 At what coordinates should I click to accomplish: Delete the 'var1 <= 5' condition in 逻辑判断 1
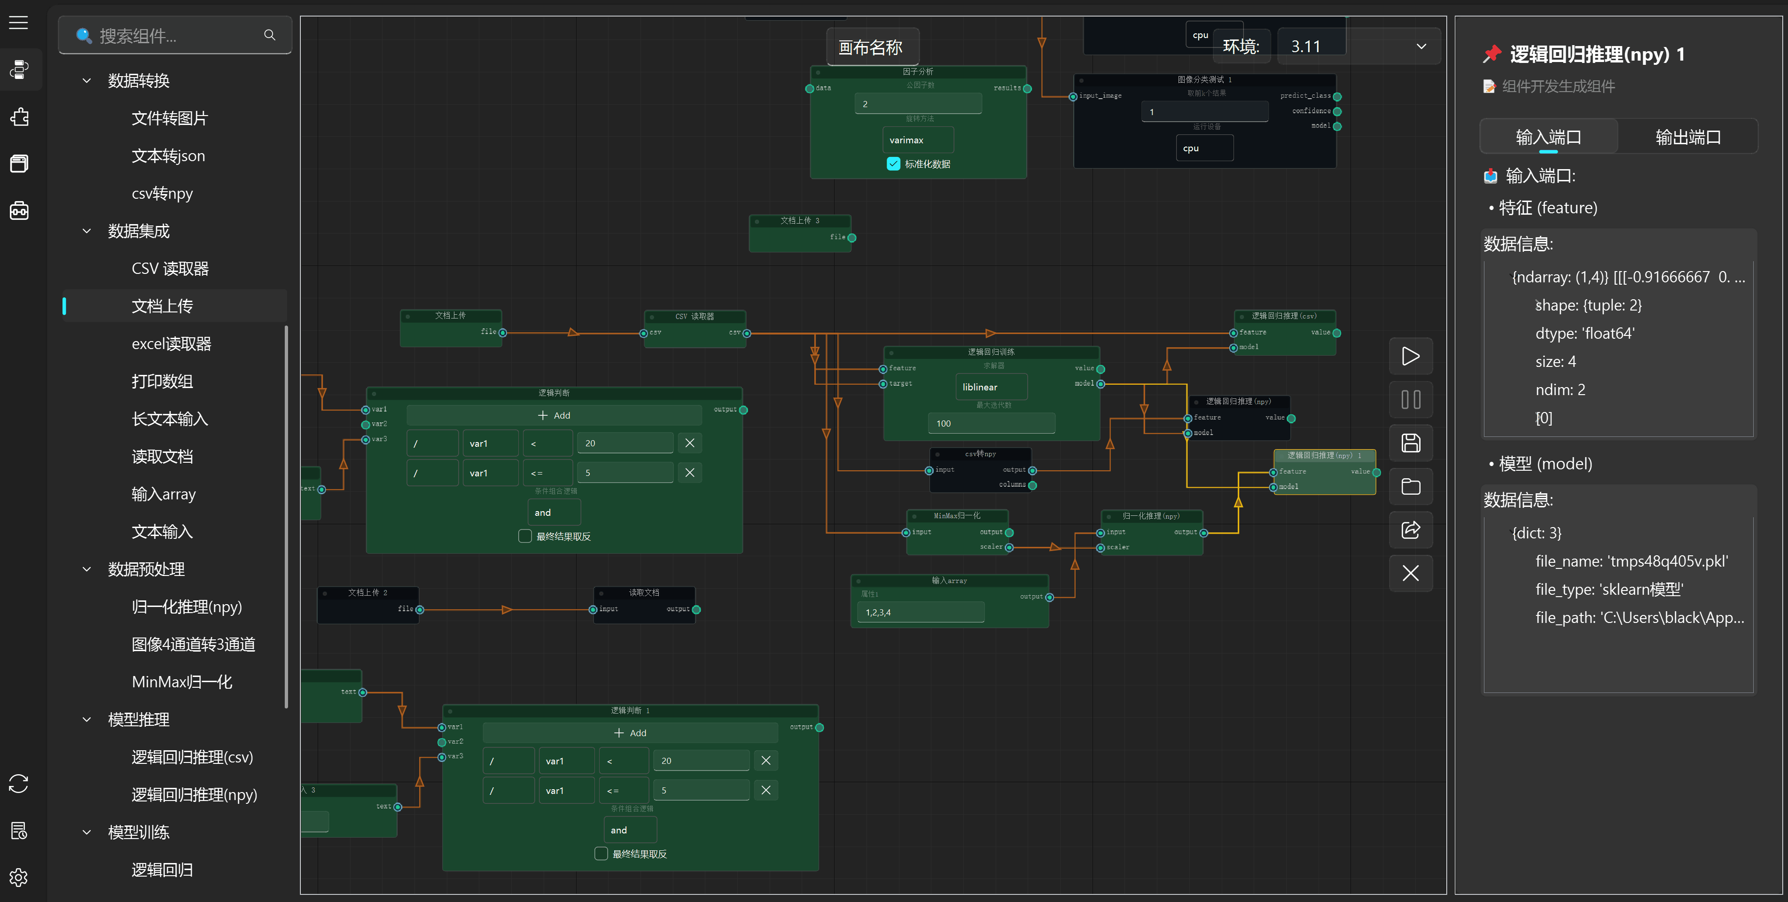pos(765,790)
